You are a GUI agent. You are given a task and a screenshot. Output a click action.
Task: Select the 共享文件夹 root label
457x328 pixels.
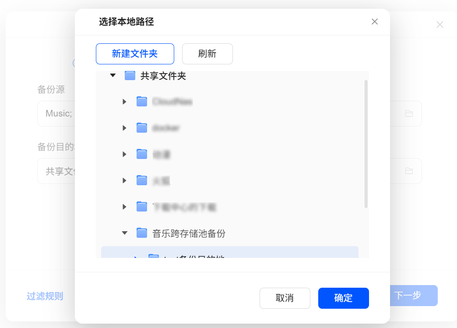pos(163,76)
